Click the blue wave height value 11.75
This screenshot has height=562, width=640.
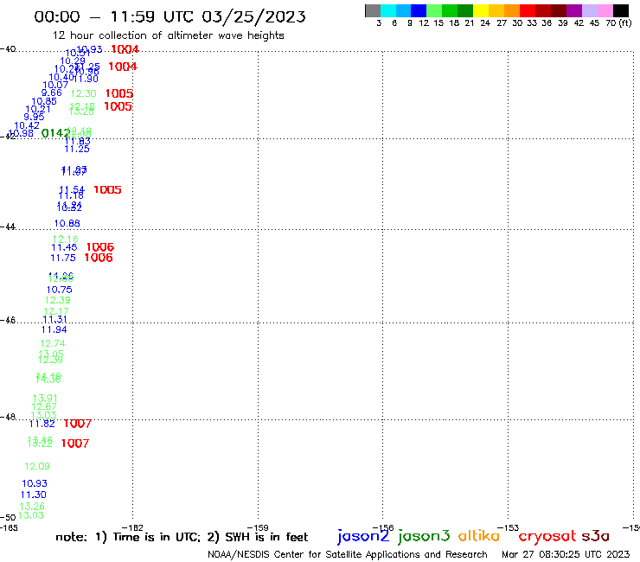coord(63,258)
